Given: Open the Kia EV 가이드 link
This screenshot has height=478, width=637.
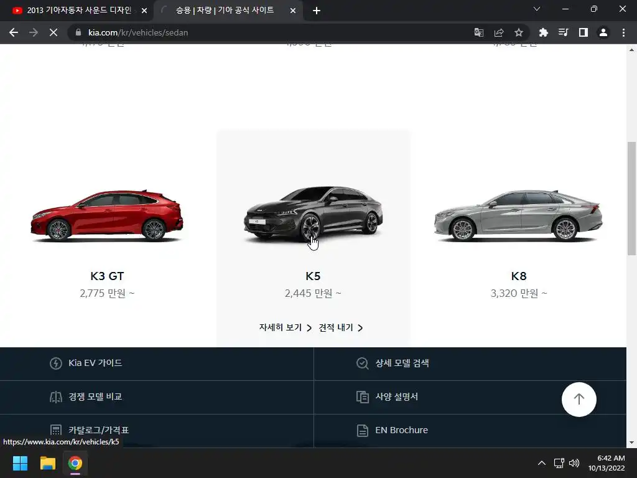Looking at the screenshot, I should (x=95, y=363).
